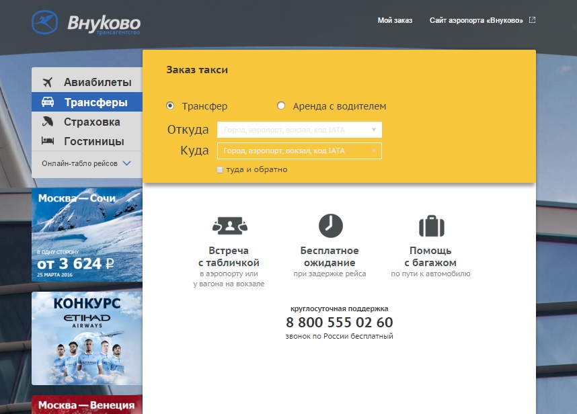Click the car icon beside Трансферы
This screenshot has height=414, width=577.
[x=48, y=102]
